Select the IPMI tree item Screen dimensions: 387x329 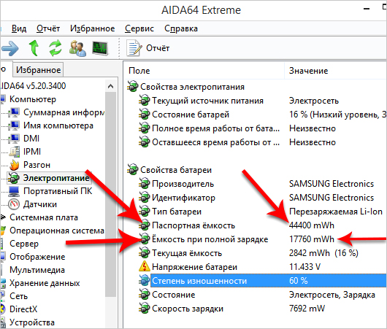[32, 152]
